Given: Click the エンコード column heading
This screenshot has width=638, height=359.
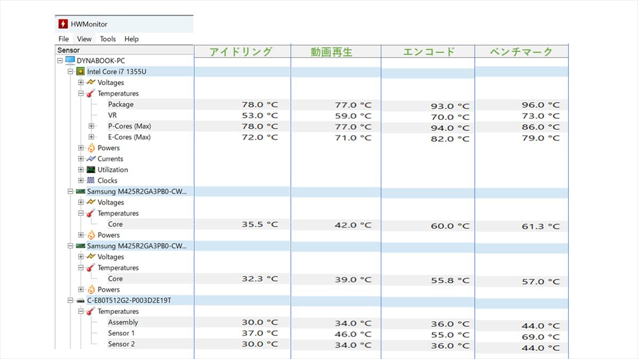Looking at the screenshot, I should point(429,52).
